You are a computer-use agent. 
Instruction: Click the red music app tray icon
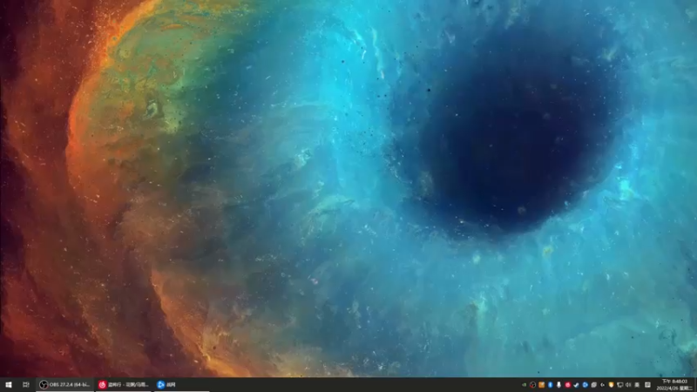point(568,385)
